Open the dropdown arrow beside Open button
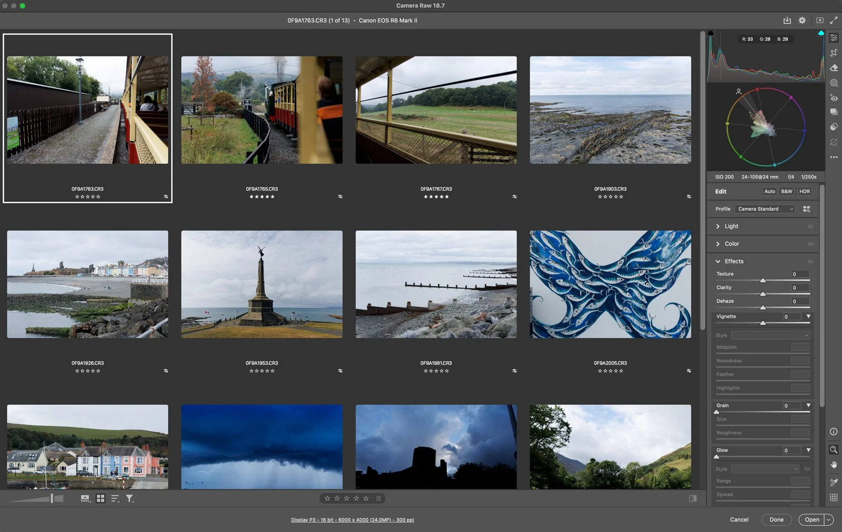 click(829, 520)
